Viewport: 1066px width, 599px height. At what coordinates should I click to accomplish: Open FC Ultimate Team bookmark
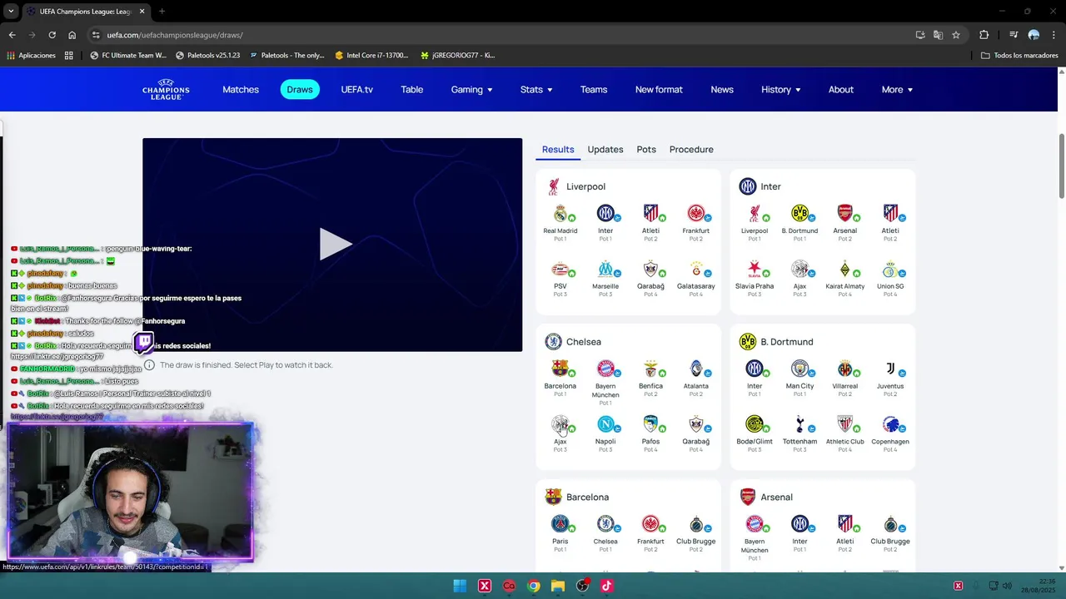pyautogui.click(x=127, y=56)
